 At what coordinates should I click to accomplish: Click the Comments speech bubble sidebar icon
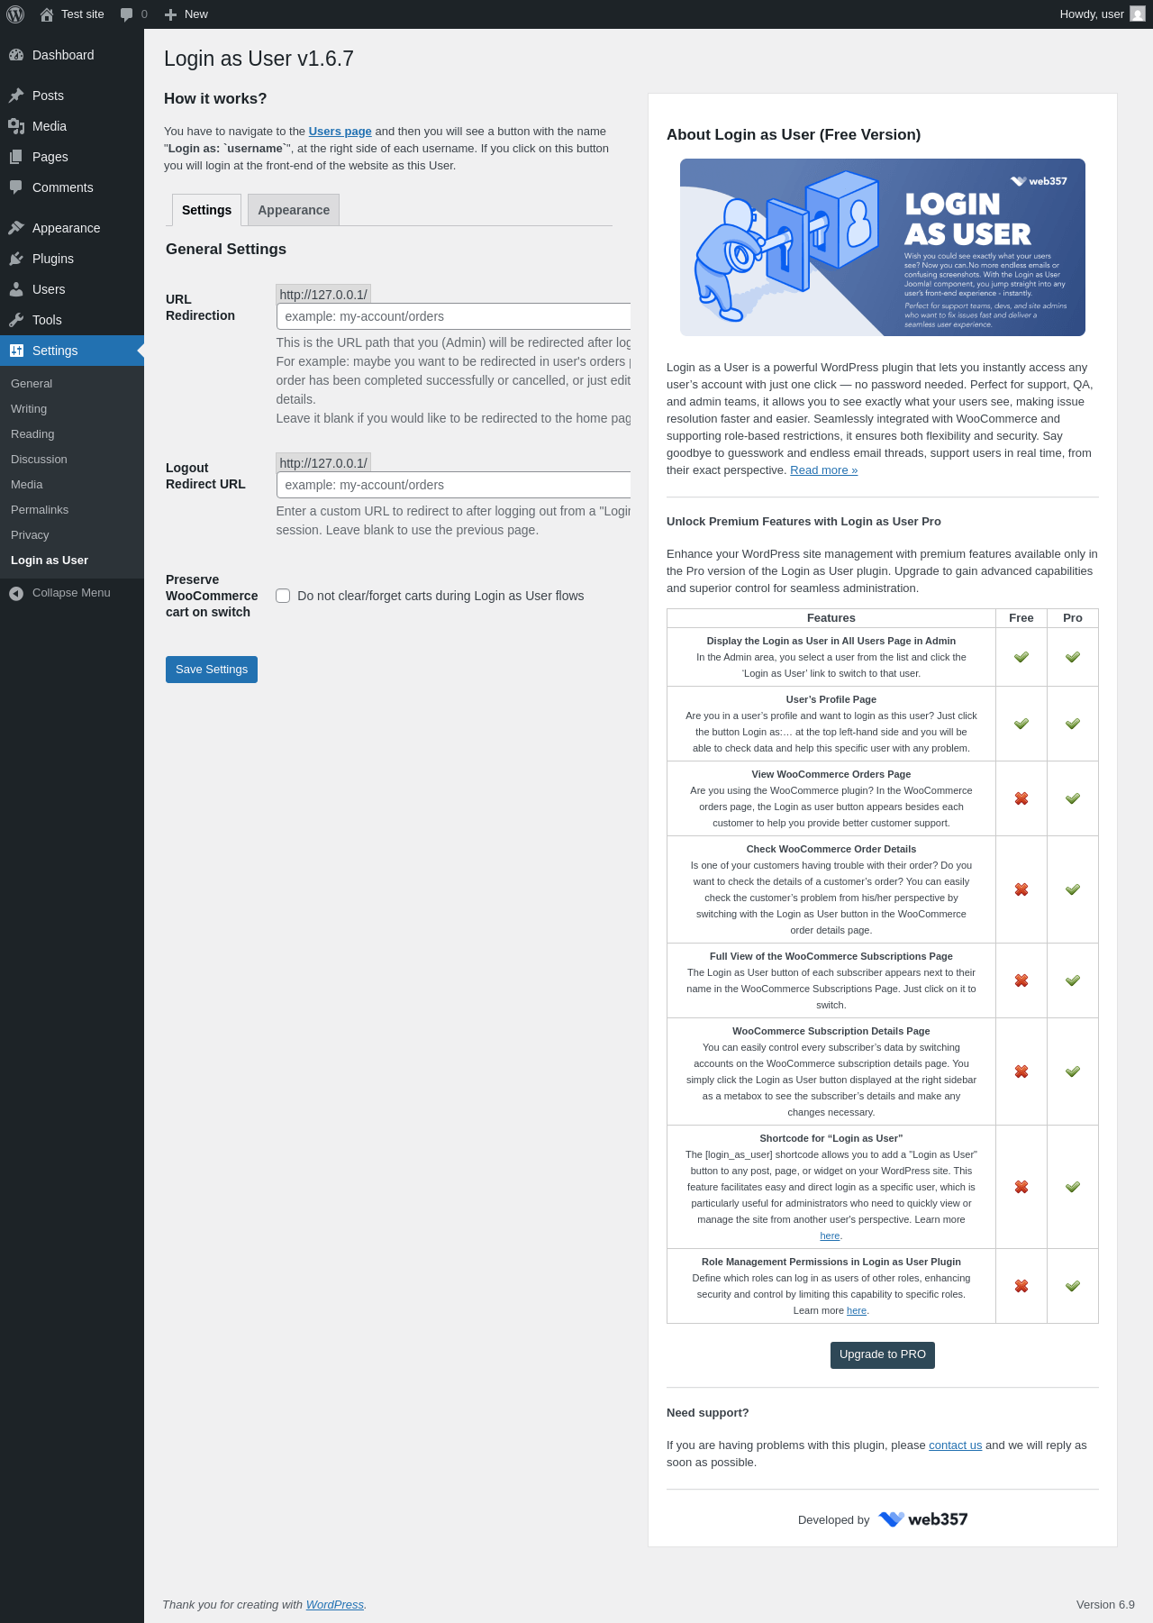click(16, 187)
